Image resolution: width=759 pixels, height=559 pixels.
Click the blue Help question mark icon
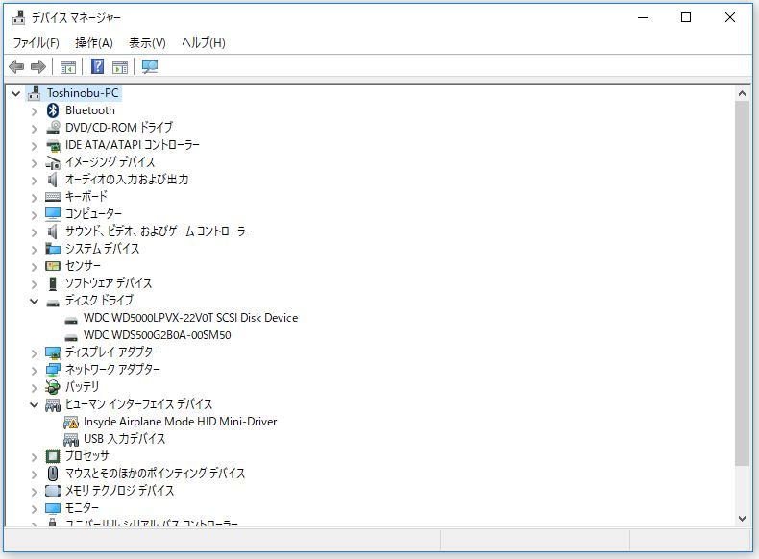(x=97, y=66)
